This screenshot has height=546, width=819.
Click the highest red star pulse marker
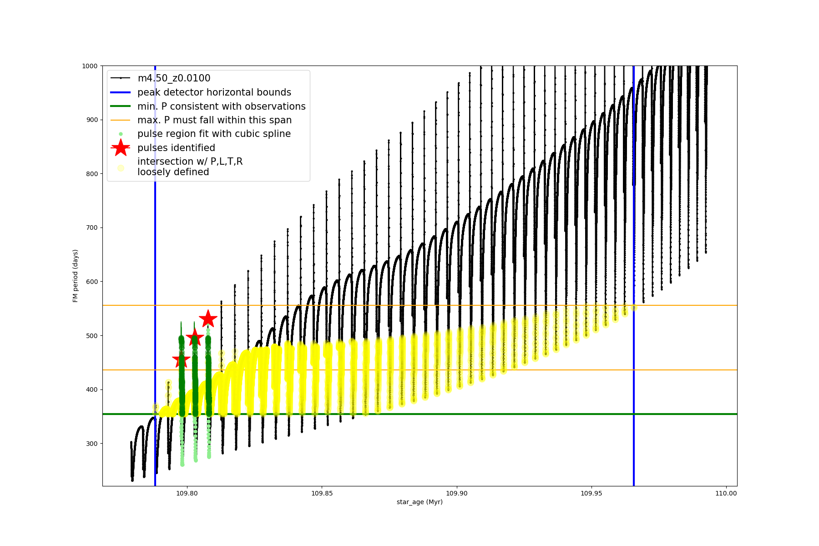pos(208,319)
